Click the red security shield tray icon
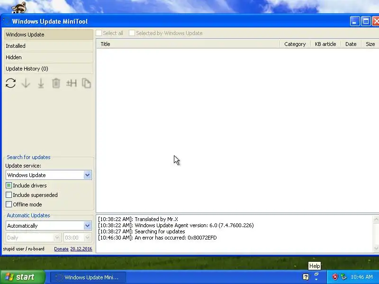This screenshot has width=379, height=284. point(335,277)
